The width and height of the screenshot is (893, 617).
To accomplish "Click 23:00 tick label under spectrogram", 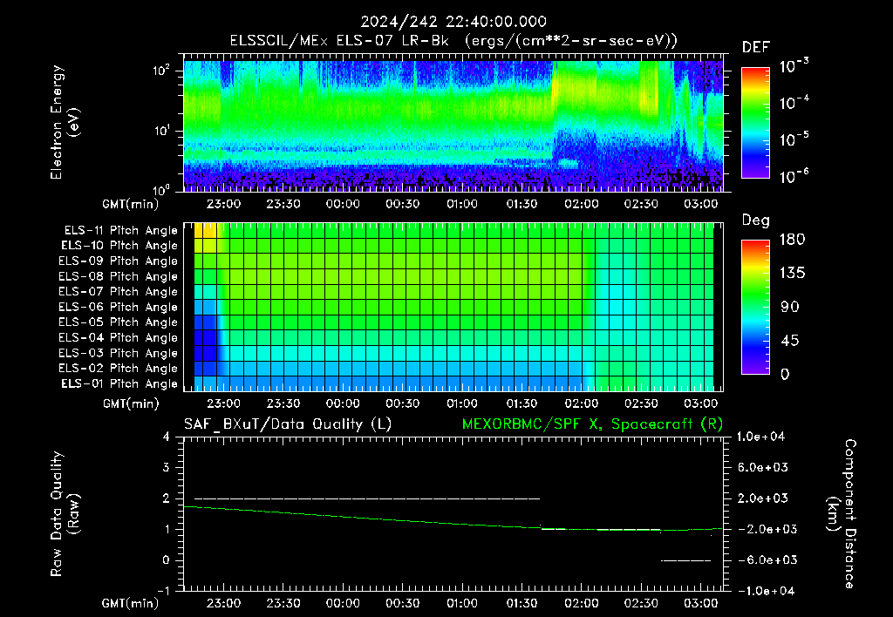I will [x=223, y=204].
